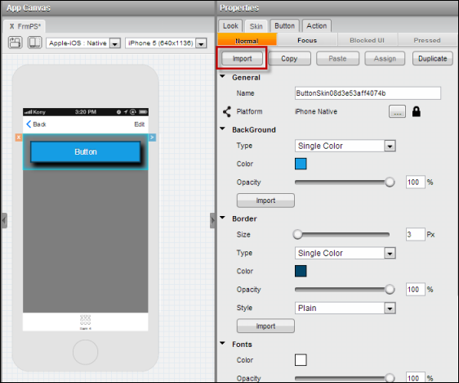Open the Background blue color swatch

point(301,164)
